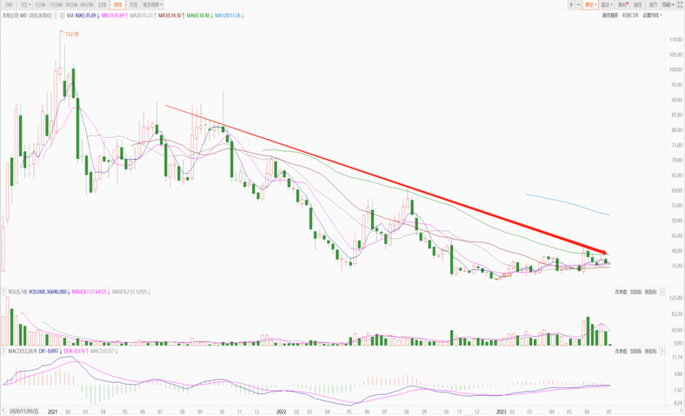Click the MA5:35.69 value label

click(x=87, y=15)
